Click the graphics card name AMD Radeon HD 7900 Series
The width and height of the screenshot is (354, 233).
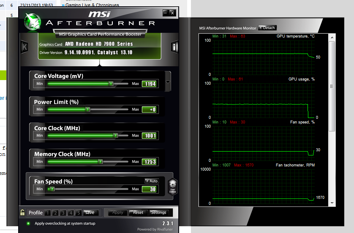click(x=99, y=44)
